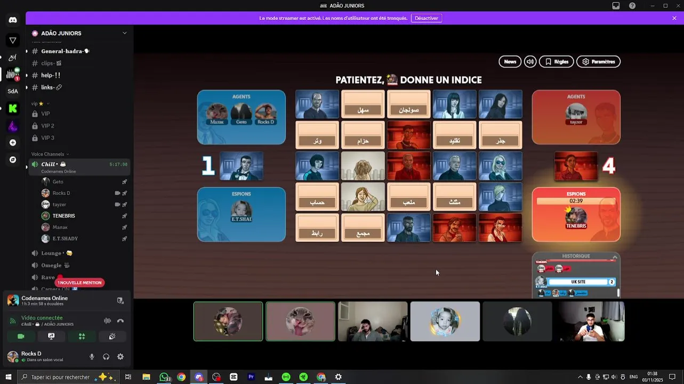Expand the ADÃO JUNIORS server menu
684x384 pixels.
pyautogui.click(x=124, y=33)
